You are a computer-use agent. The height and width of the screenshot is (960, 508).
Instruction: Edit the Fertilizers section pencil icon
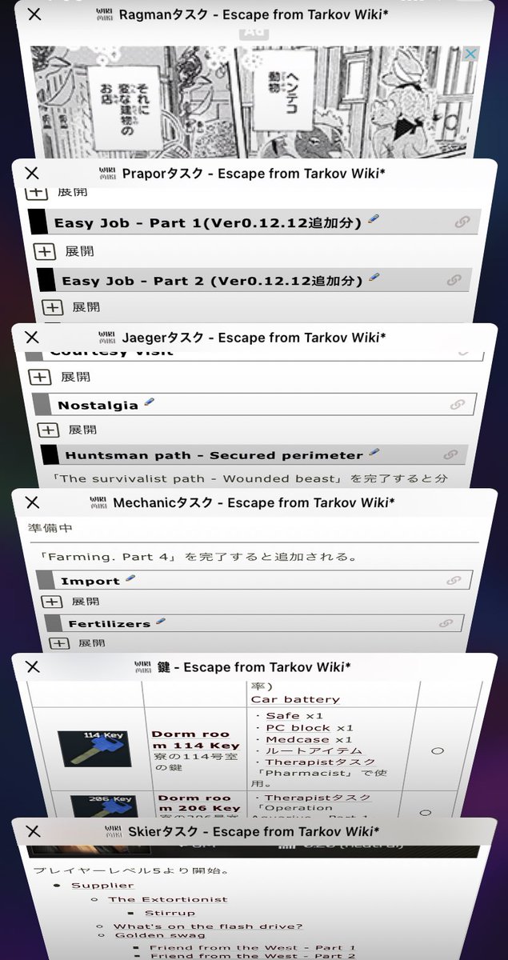[x=161, y=621]
